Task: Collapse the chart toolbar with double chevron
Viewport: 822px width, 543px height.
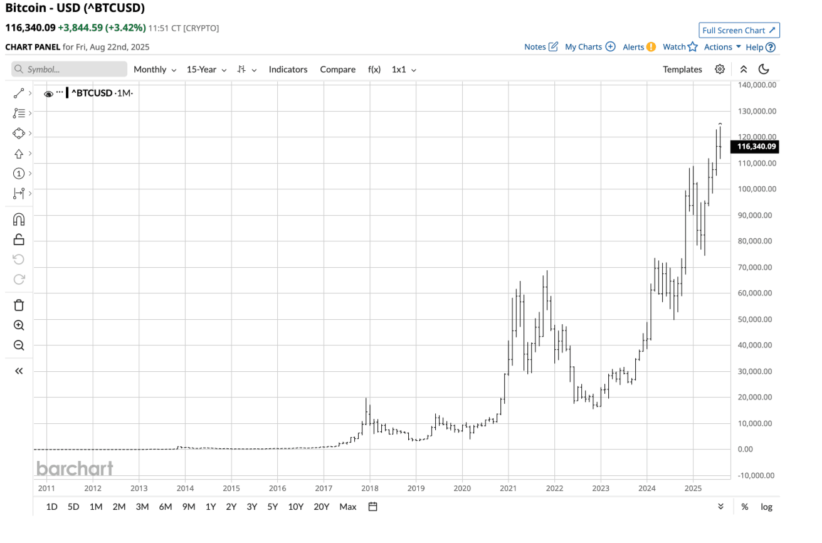Action: (744, 70)
